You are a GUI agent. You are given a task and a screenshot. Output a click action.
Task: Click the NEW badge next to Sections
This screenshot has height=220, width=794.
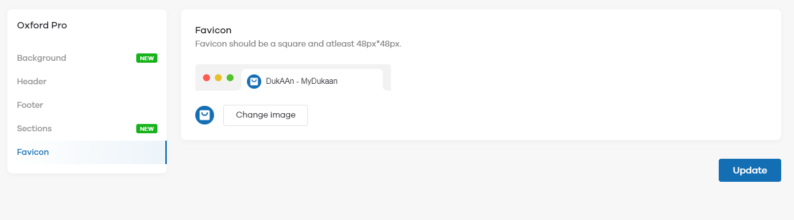tap(147, 128)
